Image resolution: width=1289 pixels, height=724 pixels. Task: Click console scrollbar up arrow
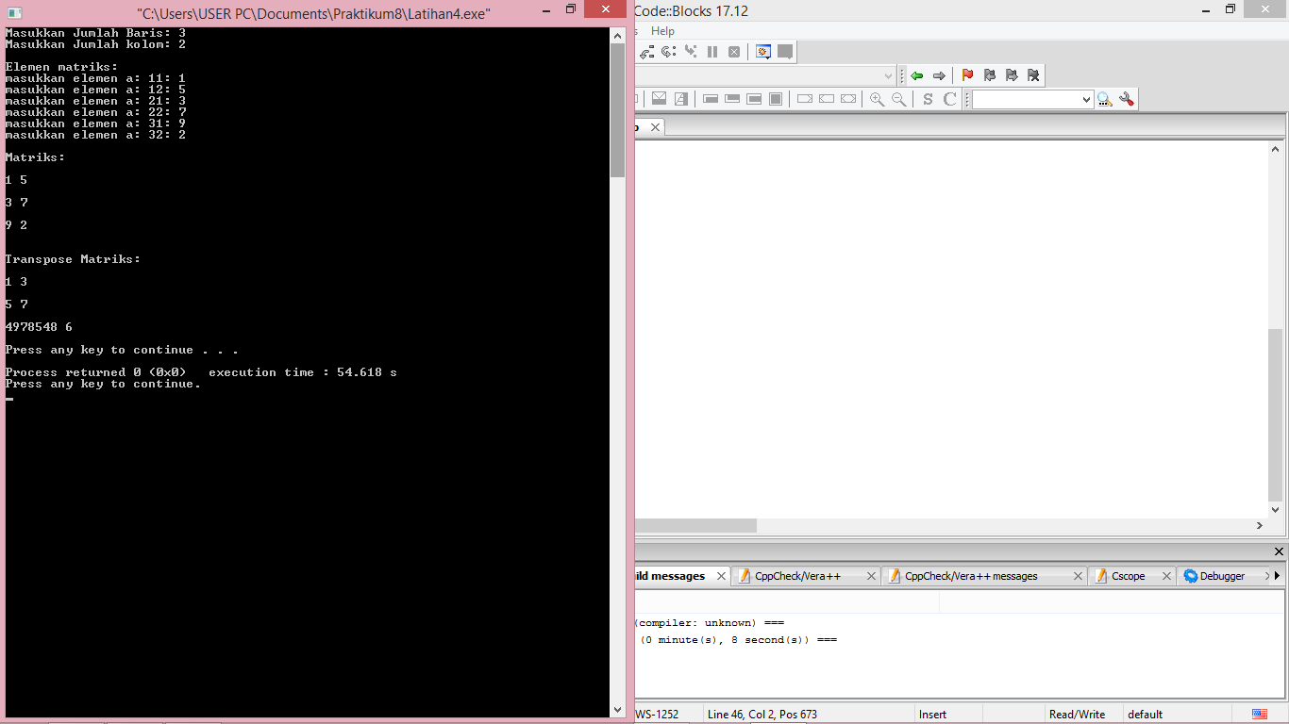tap(618, 35)
